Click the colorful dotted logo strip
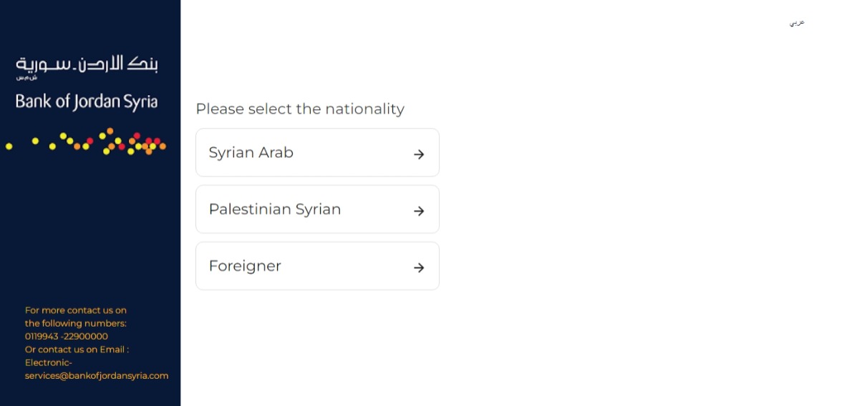Image resolution: width=852 pixels, height=406 pixels. [x=86, y=142]
